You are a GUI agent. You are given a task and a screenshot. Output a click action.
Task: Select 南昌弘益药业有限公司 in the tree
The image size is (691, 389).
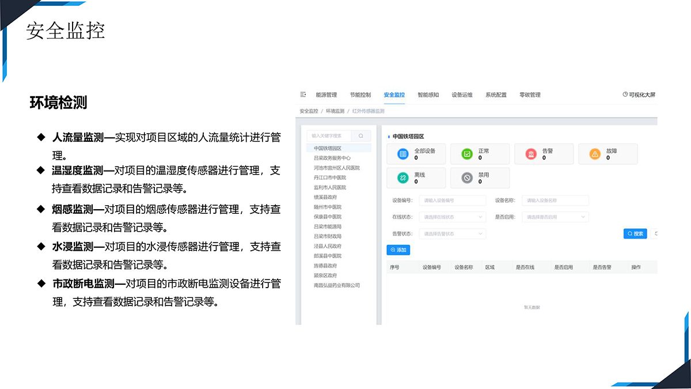(337, 285)
